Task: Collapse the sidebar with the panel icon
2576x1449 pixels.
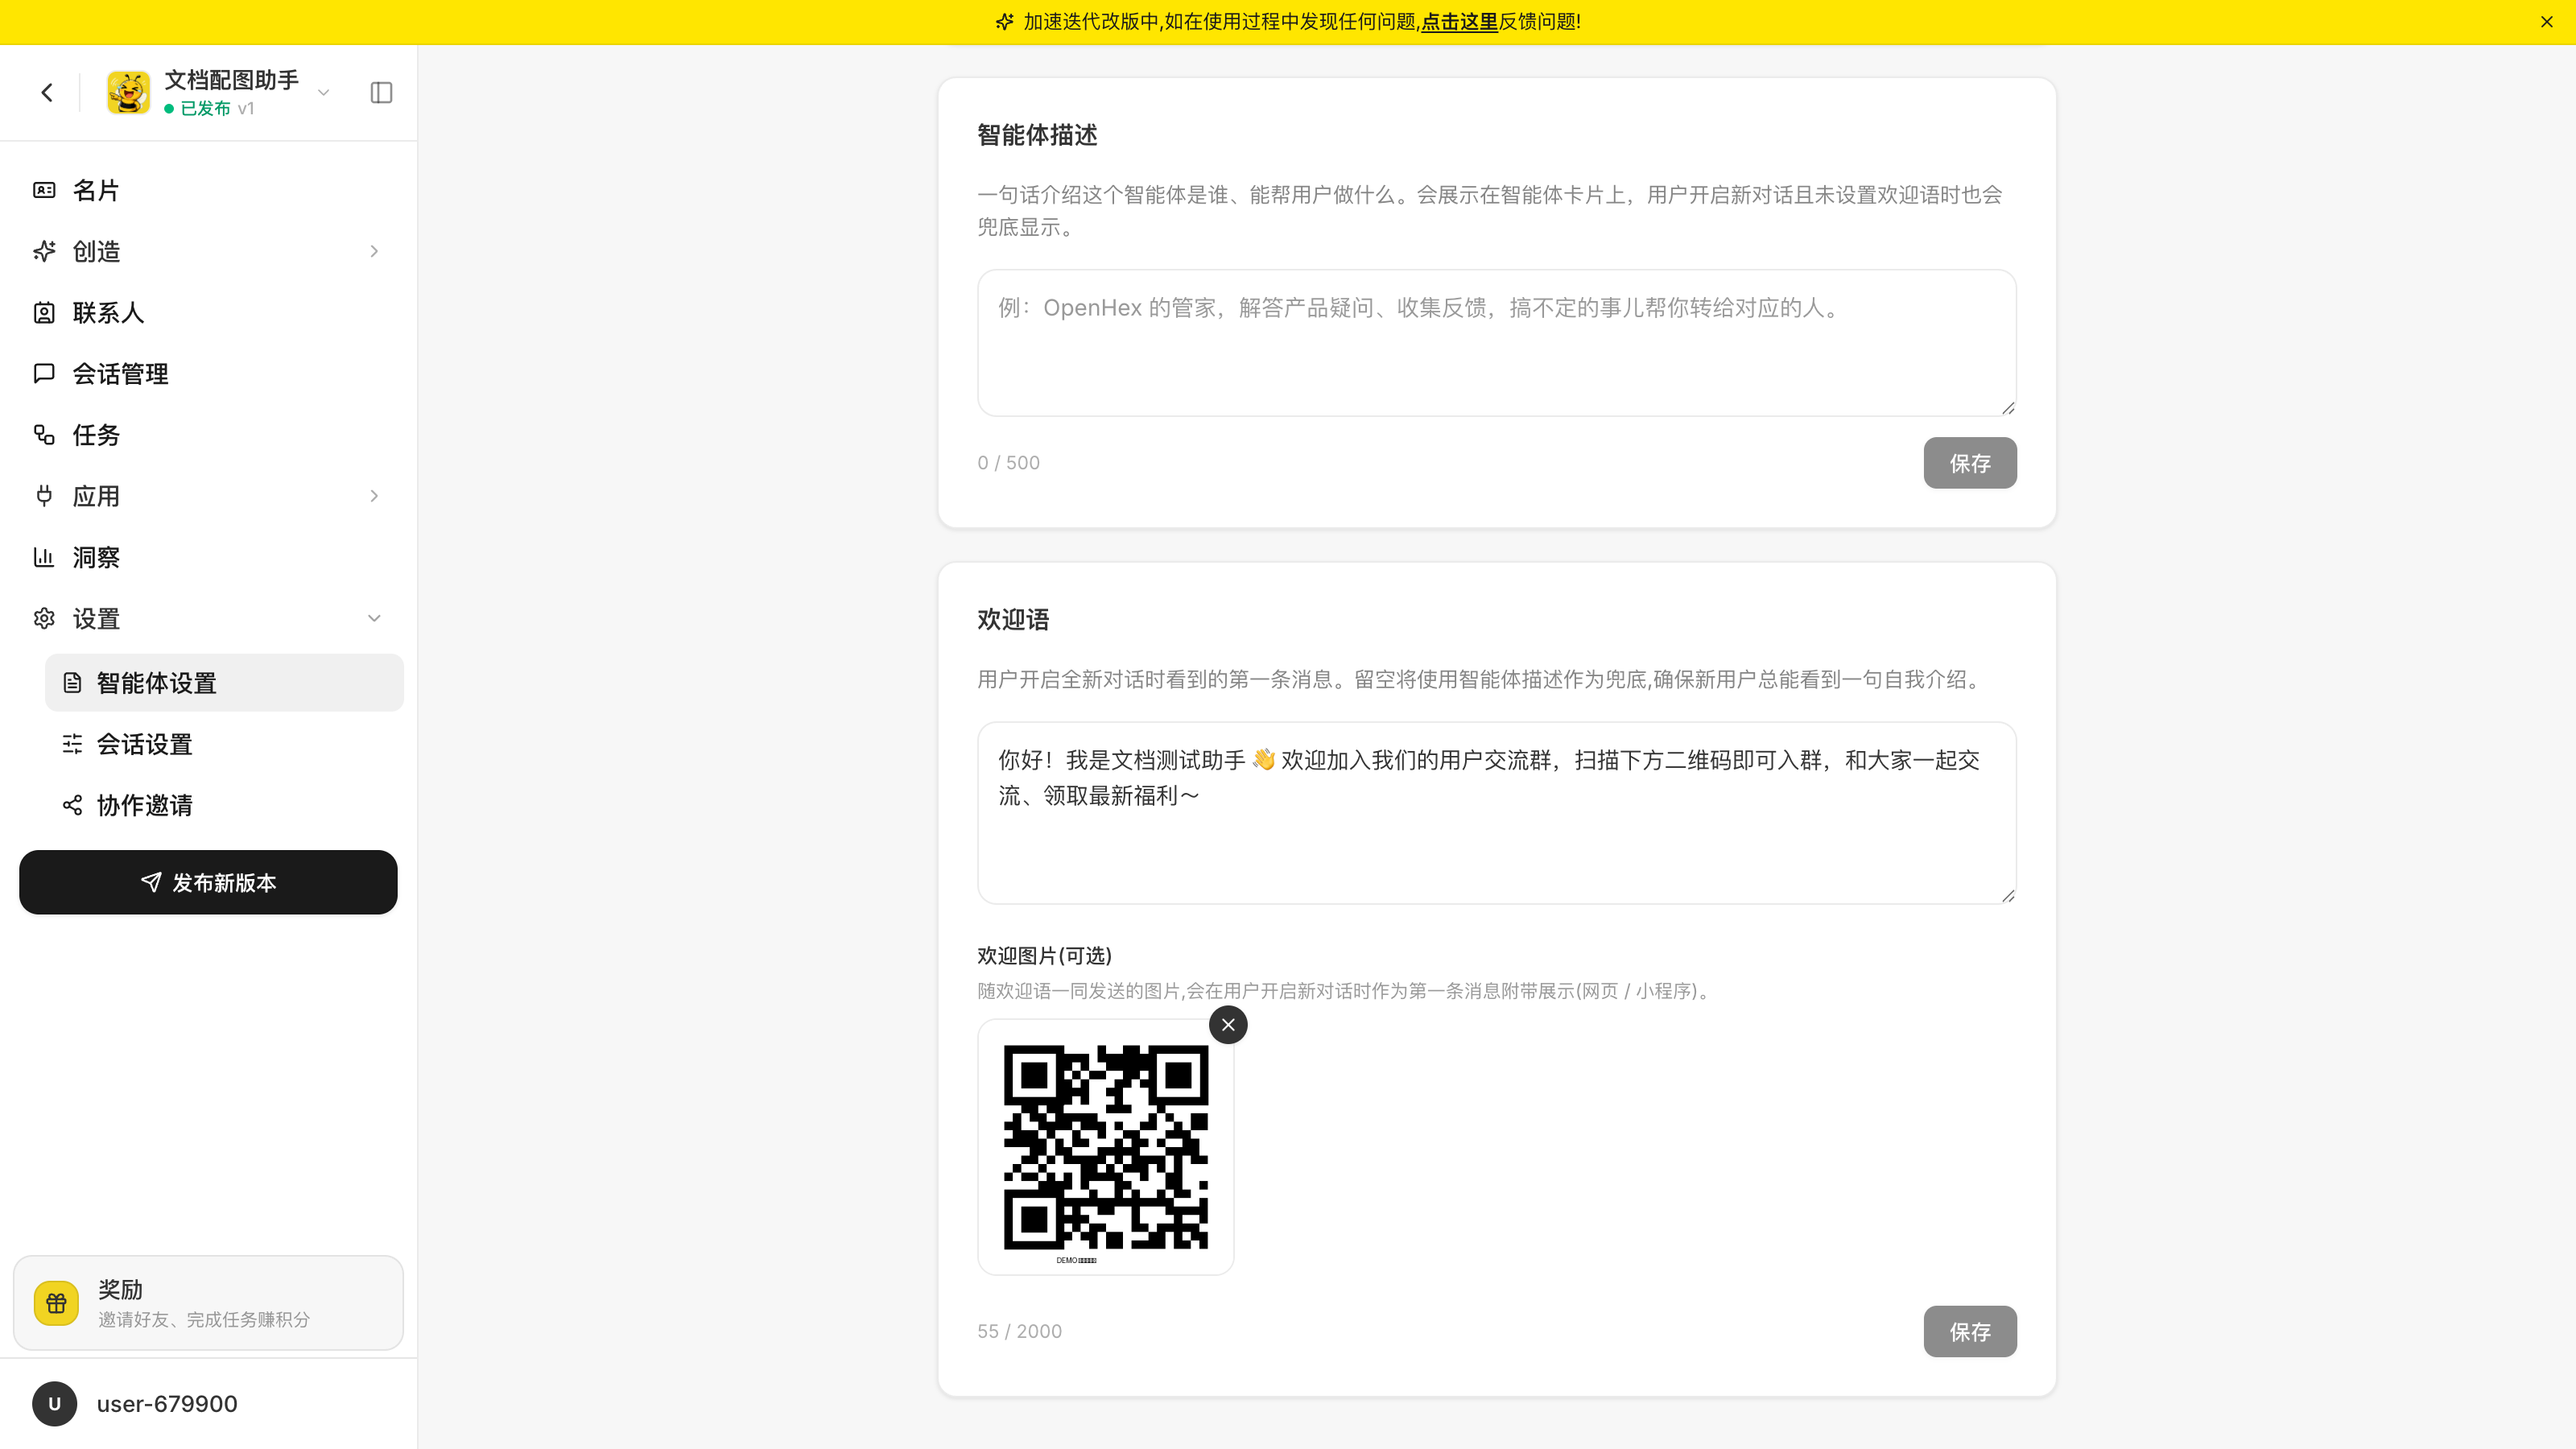Action: point(381,93)
